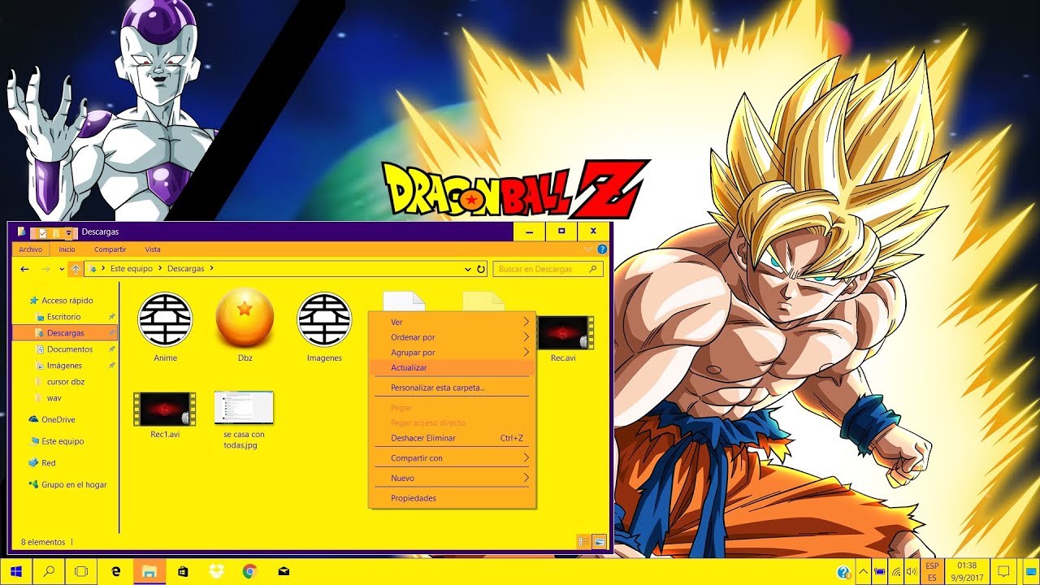Go back with the left arrow
The width and height of the screenshot is (1040, 585).
click(25, 269)
